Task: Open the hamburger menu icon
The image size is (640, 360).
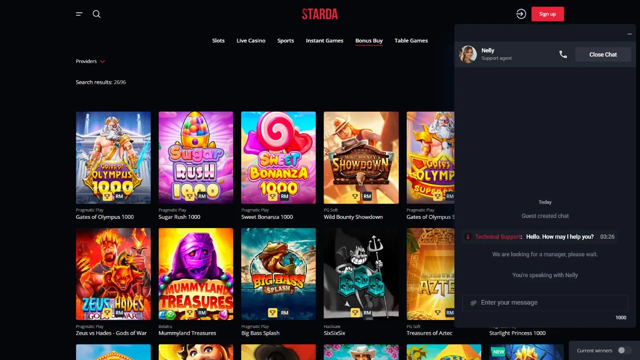Action: pos(79,14)
